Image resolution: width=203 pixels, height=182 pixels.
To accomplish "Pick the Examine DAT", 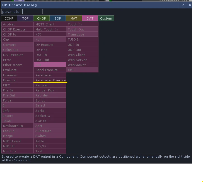I will pos(18,75).
